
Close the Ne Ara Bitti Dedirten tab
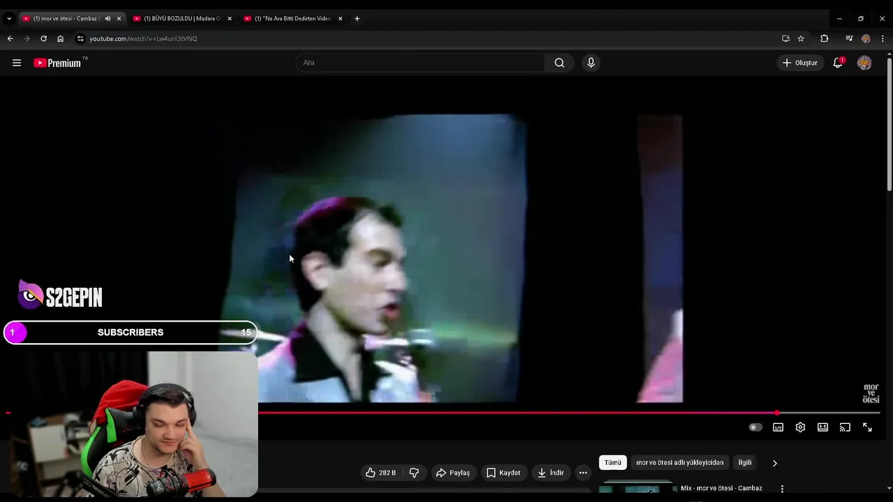pos(340,19)
